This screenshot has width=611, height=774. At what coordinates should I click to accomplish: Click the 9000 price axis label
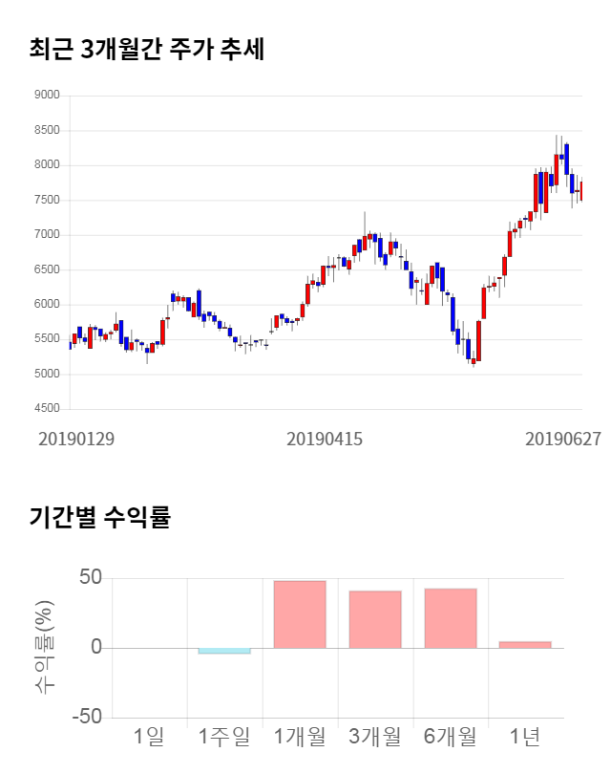(46, 96)
